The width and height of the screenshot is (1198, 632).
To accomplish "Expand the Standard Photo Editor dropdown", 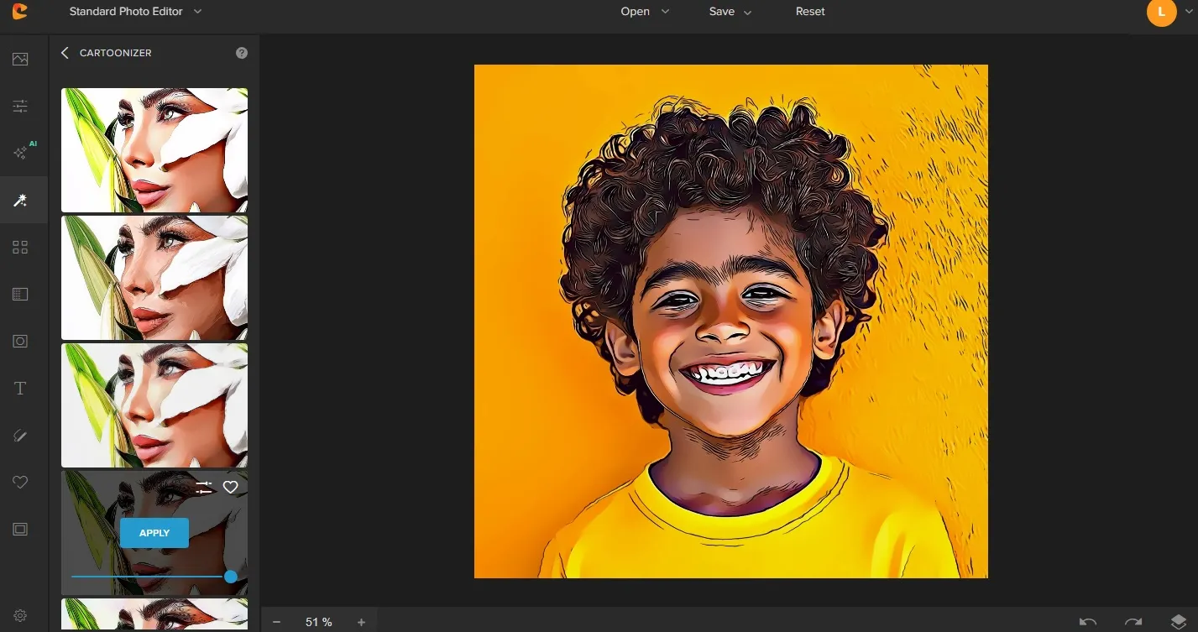I will tap(197, 12).
